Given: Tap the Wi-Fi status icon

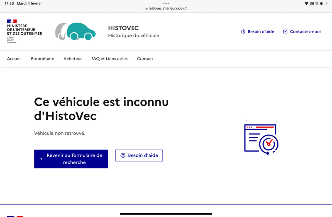Looking at the screenshot, I should click(306, 3).
